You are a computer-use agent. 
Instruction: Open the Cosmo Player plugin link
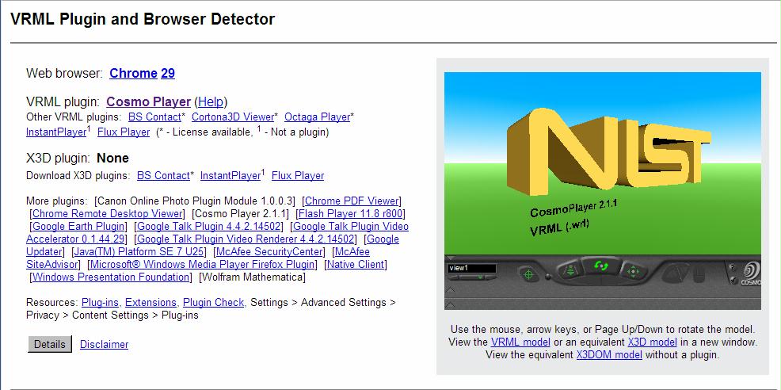click(148, 101)
